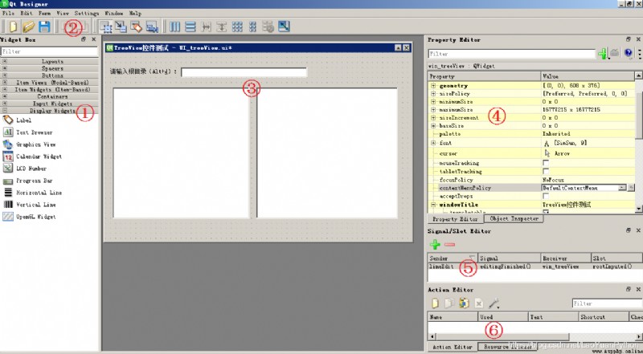The width and height of the screenshot is (643, 354).
Task: Open the File menu
Action: point(8,13)
